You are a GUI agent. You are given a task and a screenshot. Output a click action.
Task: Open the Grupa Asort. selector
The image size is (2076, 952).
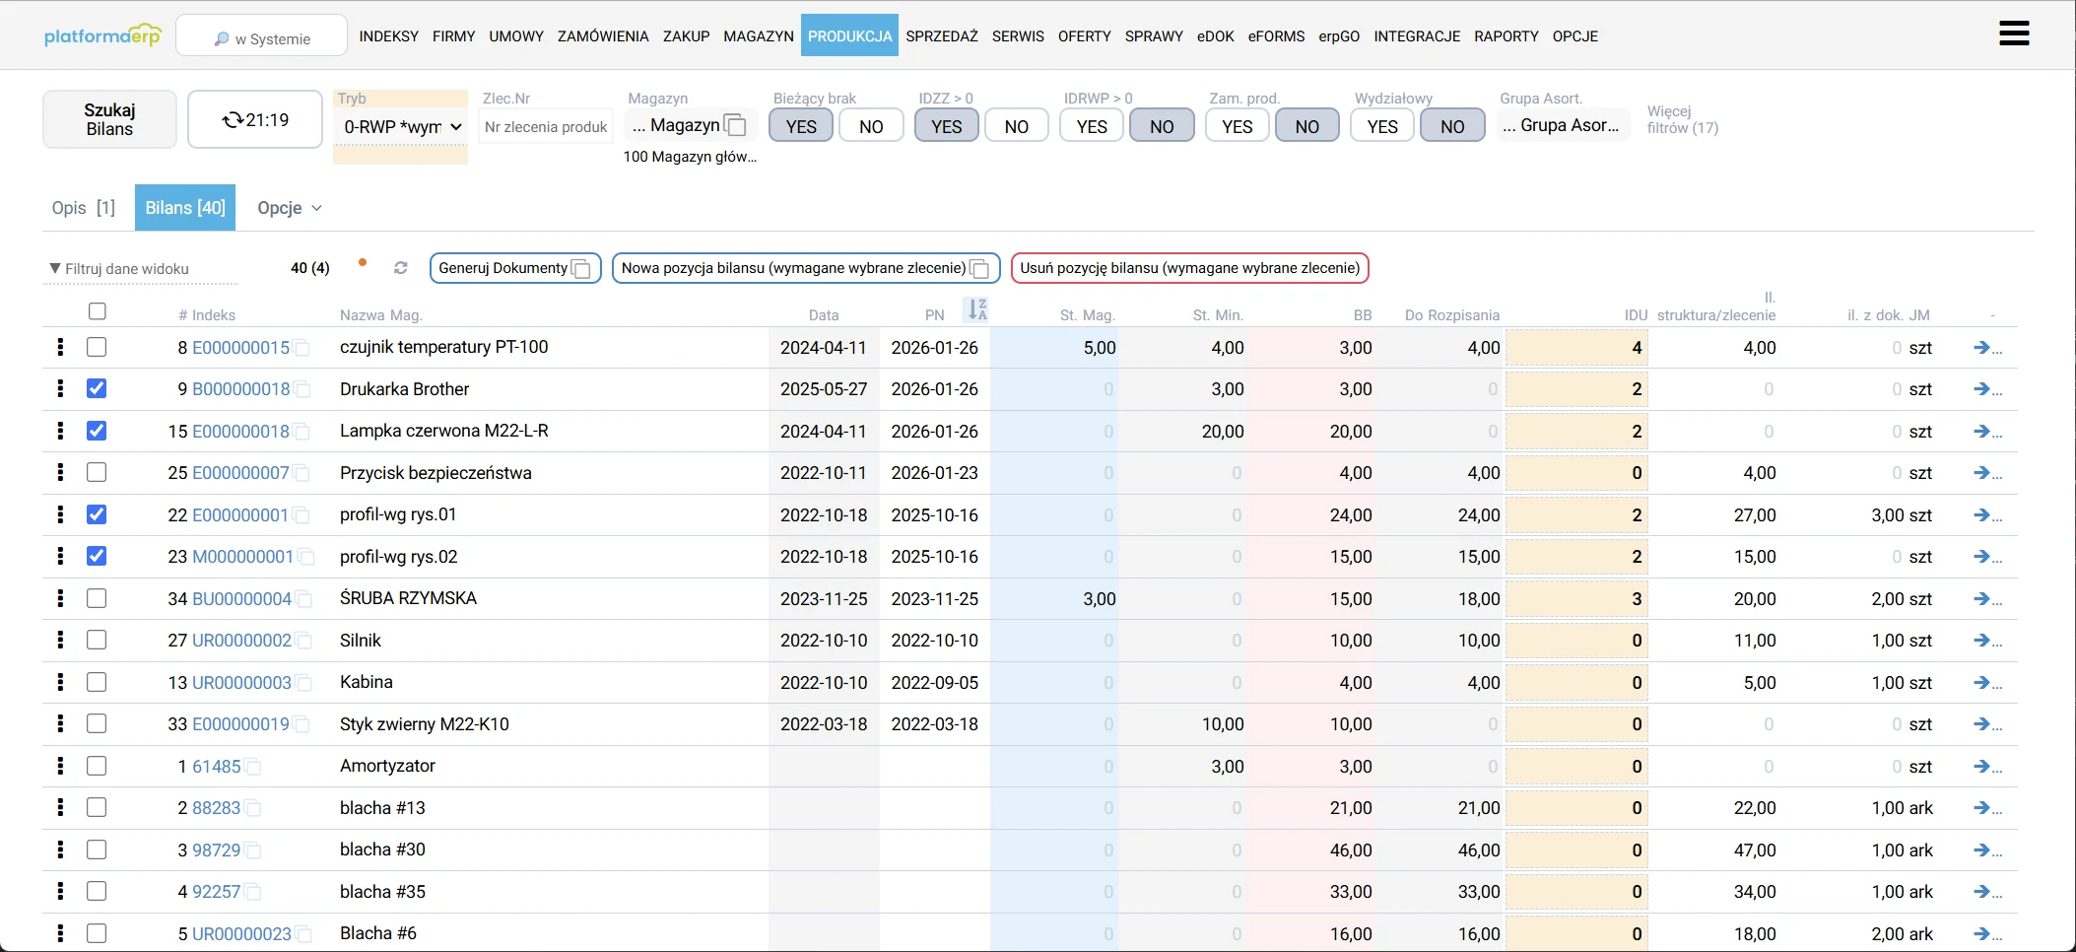[x=1562, y=125]
